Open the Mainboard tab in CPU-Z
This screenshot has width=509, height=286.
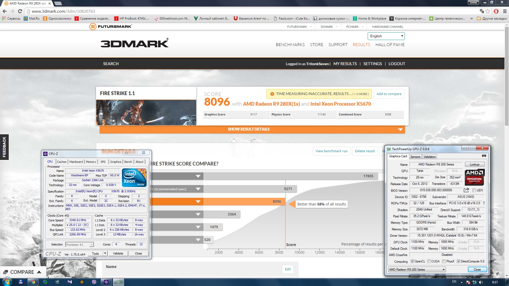[x=76, y=162]
